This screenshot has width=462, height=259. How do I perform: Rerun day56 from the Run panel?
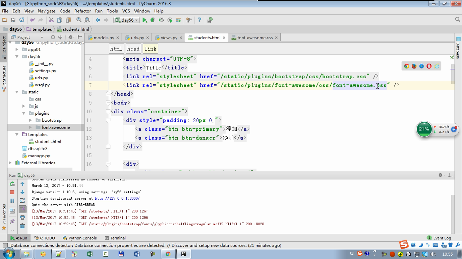point(12,184)
